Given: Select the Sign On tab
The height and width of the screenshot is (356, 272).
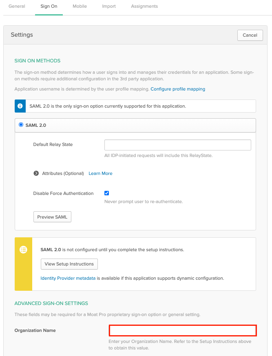Looking at the screenshot, I should point(49,7).
